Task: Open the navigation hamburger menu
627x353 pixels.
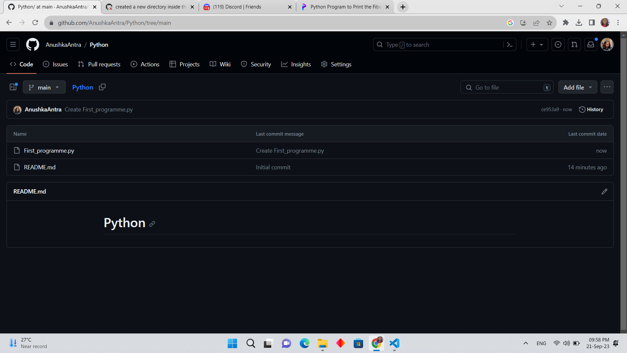Action: 13,44
